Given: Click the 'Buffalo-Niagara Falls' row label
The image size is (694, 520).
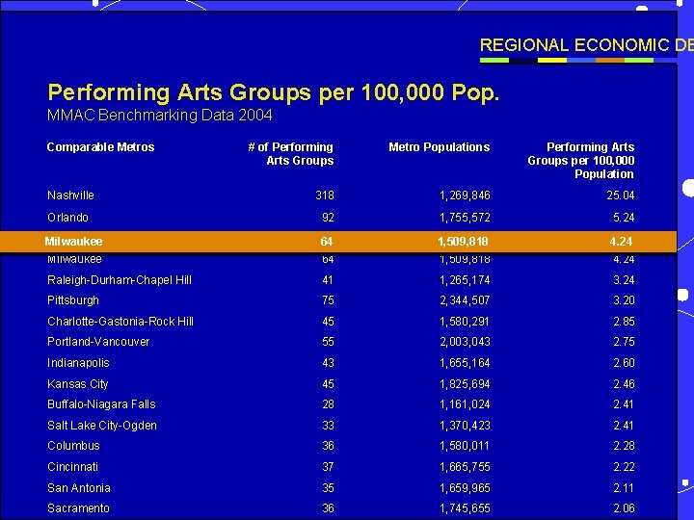Looking at the screenshot, I should 101,404.
